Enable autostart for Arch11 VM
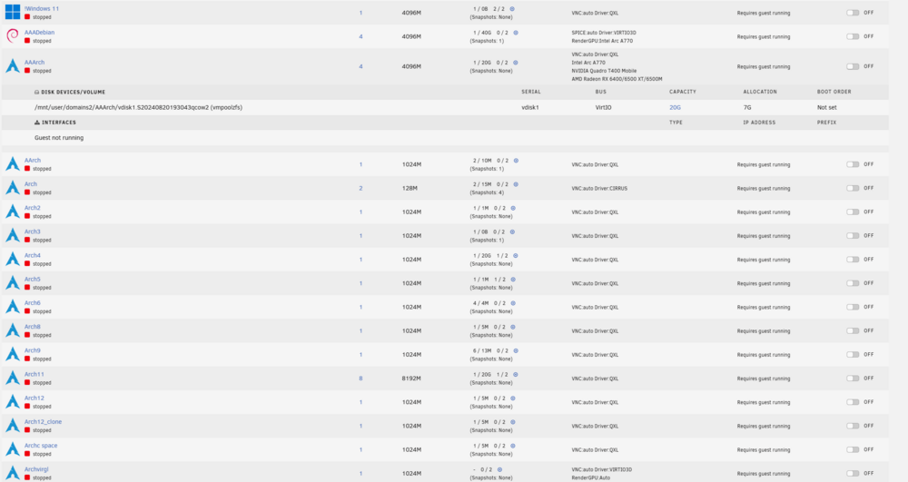The image size is (908, 482). [853, 378]
